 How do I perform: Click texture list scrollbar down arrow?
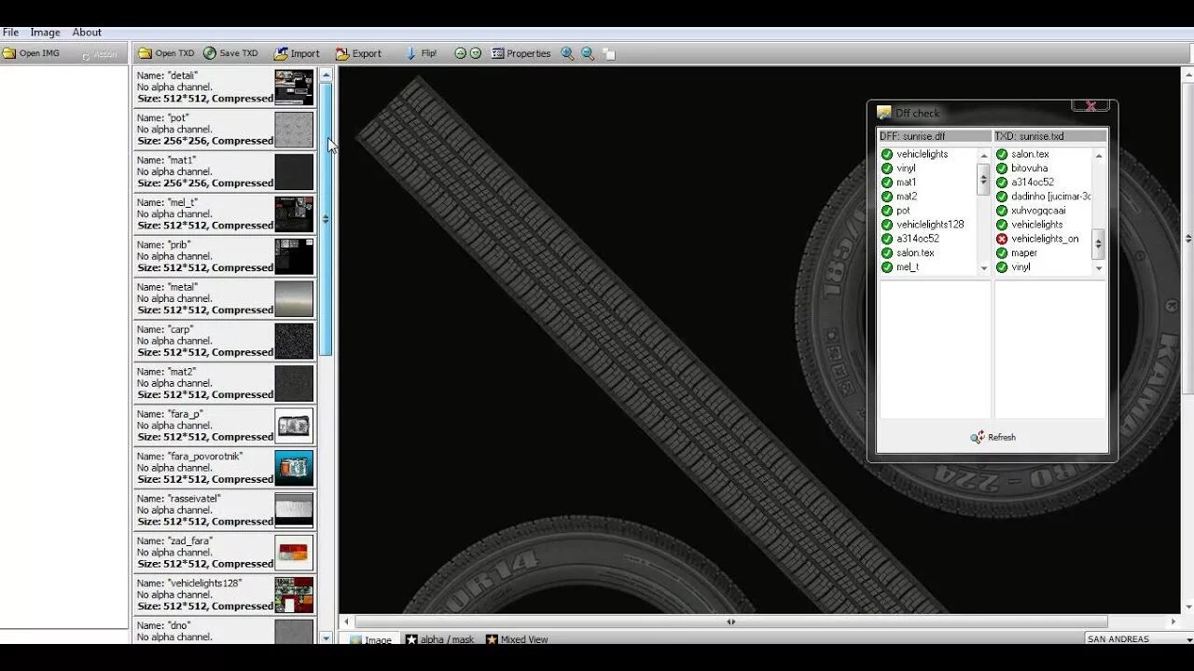[326, 638]
